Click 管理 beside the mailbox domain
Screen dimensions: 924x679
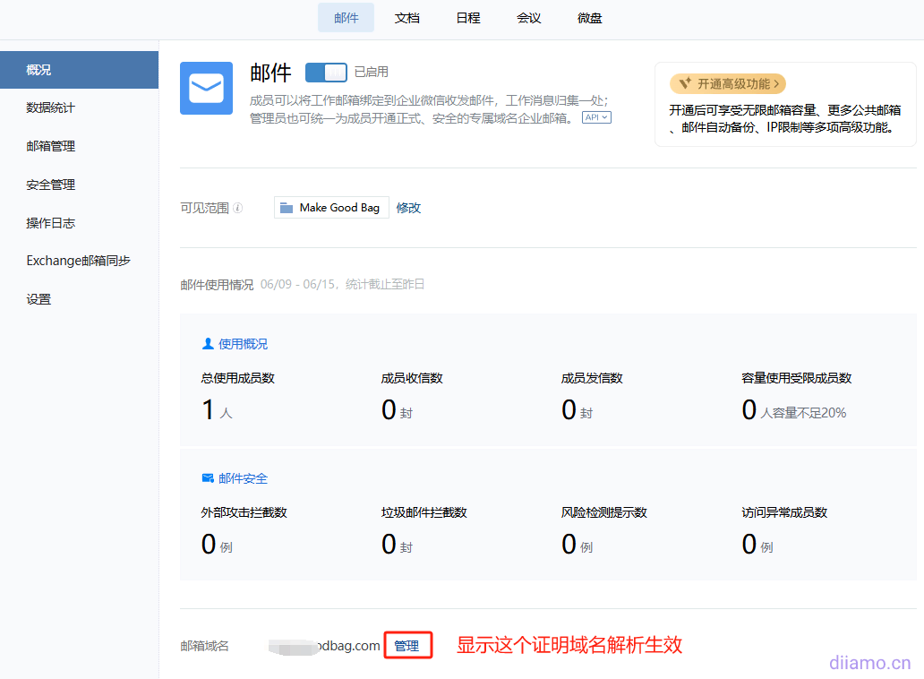click(x=407, y=646)
